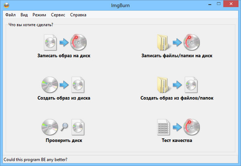Click the Создать образ из файлов/папок label

click(x=177, y=98)
